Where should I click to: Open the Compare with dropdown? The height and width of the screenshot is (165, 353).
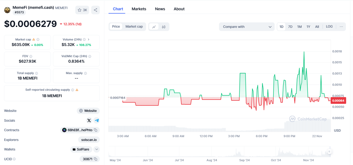click(247, 27)
